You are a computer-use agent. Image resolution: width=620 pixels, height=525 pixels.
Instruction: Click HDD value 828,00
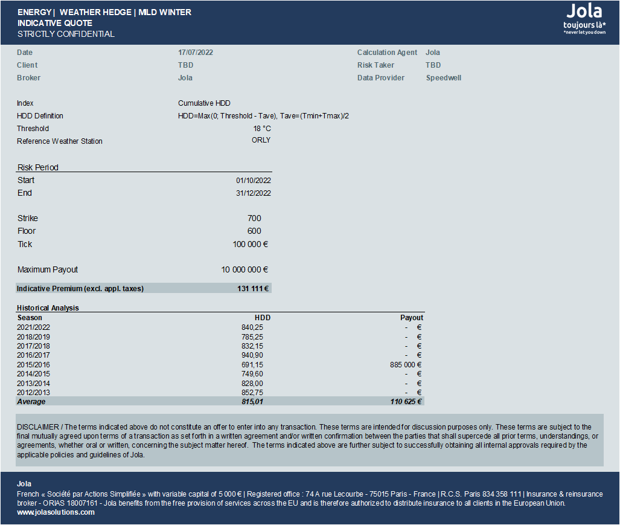(x=252, y=384)
